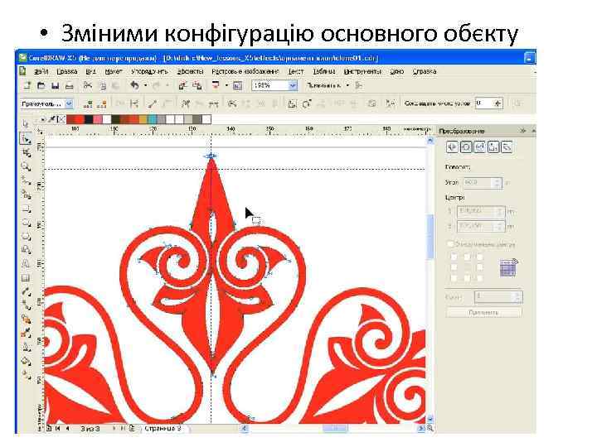597x447 pixels.
Task: Click the Print icon
Action: 70,85
